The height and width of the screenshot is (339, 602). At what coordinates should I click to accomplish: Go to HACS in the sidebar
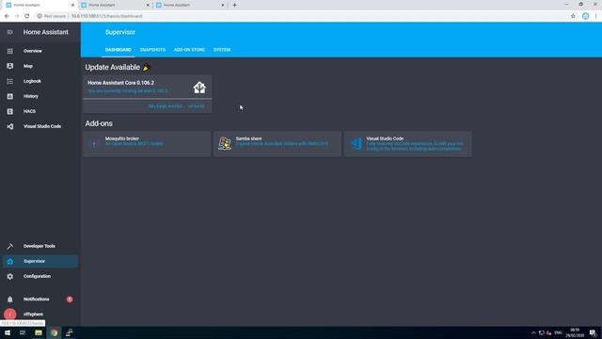[x=29, y=111]
